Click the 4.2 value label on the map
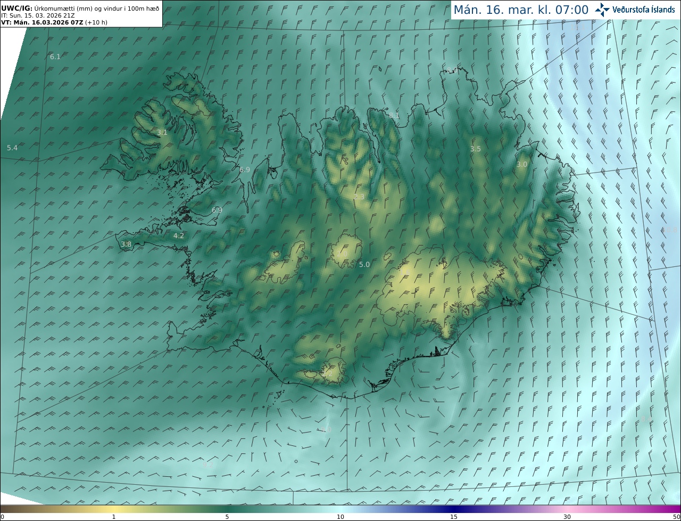Screen dimensions: 681x521 (x=179, y=235)
